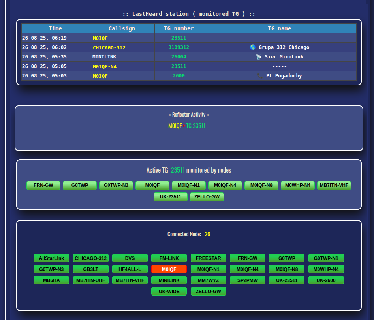
Task: Select the Time column header
Action: coord(55,28)
